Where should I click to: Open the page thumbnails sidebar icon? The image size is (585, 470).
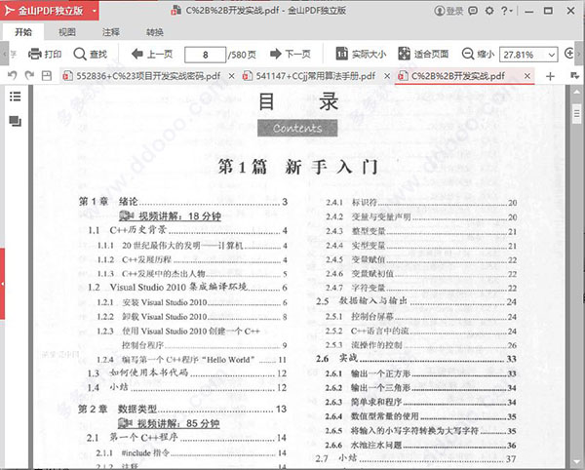(15, 121)
